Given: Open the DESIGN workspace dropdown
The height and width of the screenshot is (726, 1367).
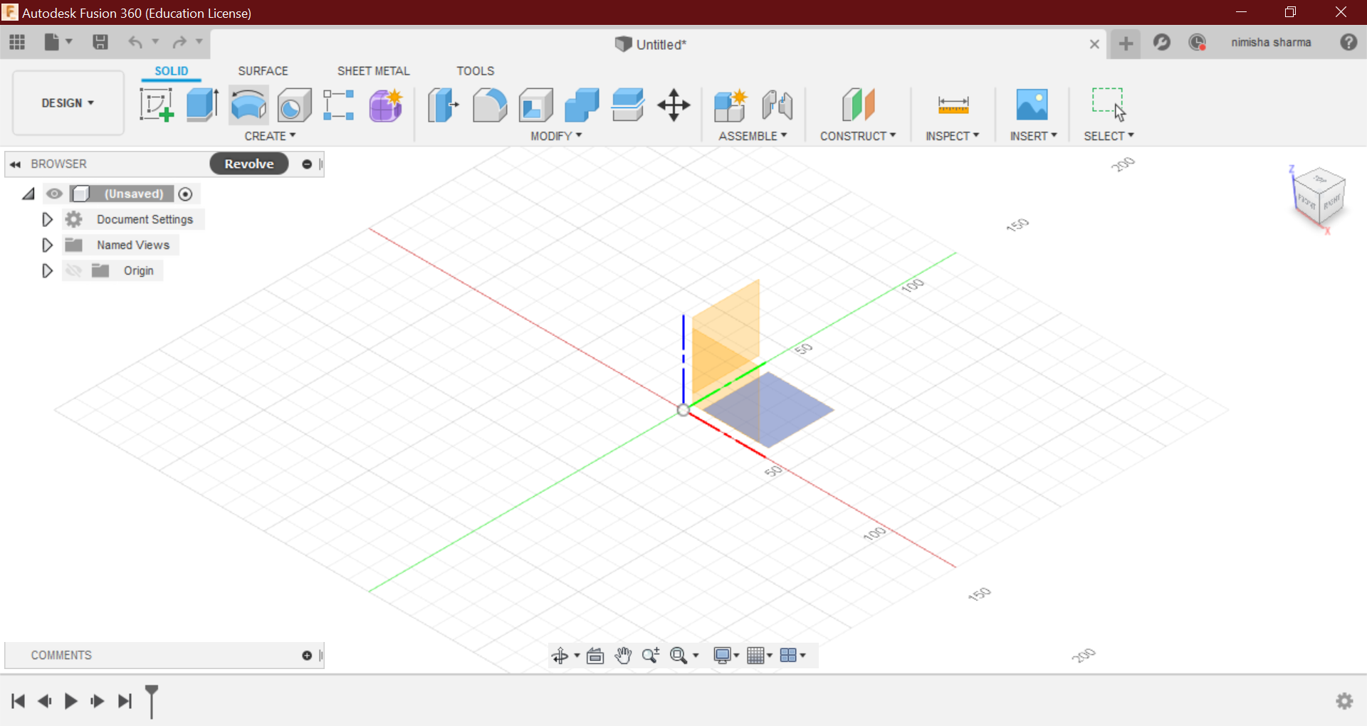Looking at the screenshot, I should click(68, 103).
